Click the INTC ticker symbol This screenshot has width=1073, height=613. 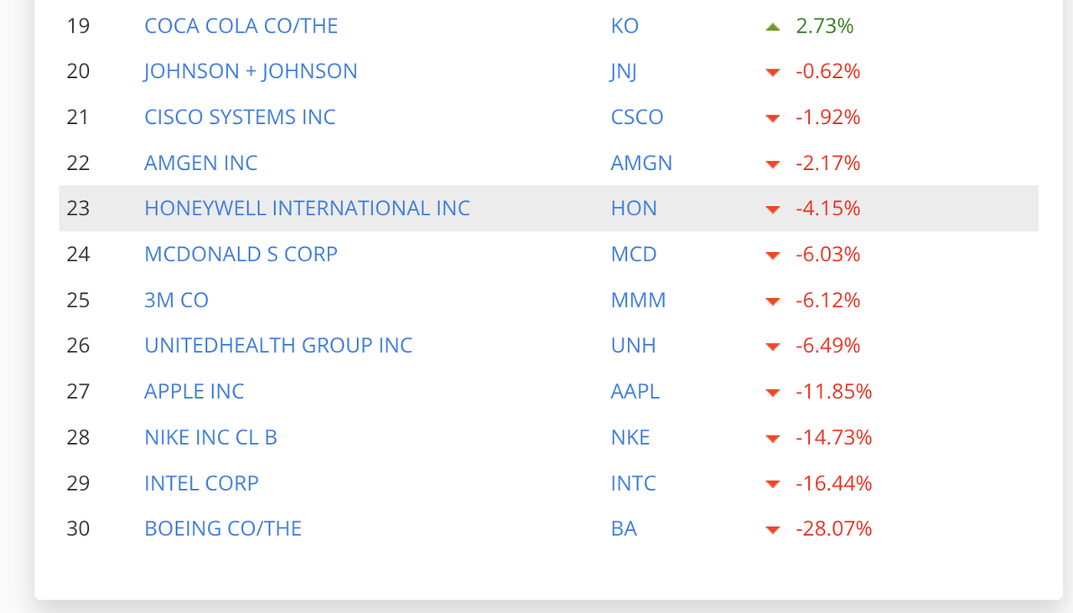[x=633, y=483]
